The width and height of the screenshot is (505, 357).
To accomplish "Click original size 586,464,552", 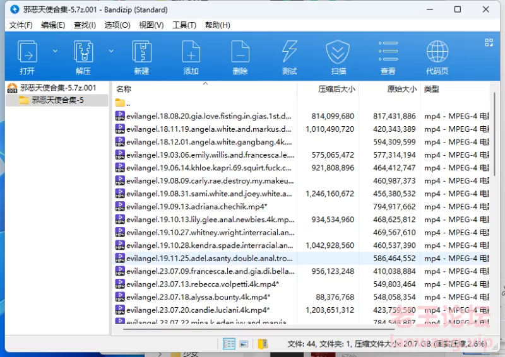I will pyautogui.click(x=394, y=258).
